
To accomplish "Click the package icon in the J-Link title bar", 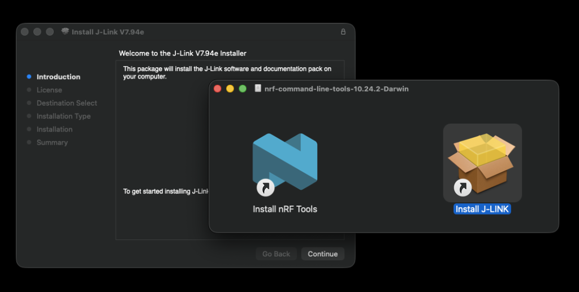I will point(65,32).
